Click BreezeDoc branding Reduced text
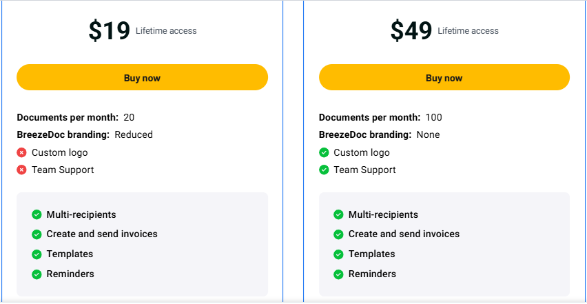The height and width of the screenshot is (304, 587). [x=134, y=134]
